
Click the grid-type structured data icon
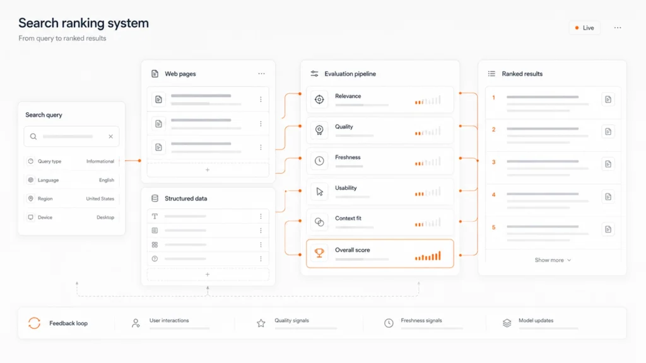click(x=155, y=245)
